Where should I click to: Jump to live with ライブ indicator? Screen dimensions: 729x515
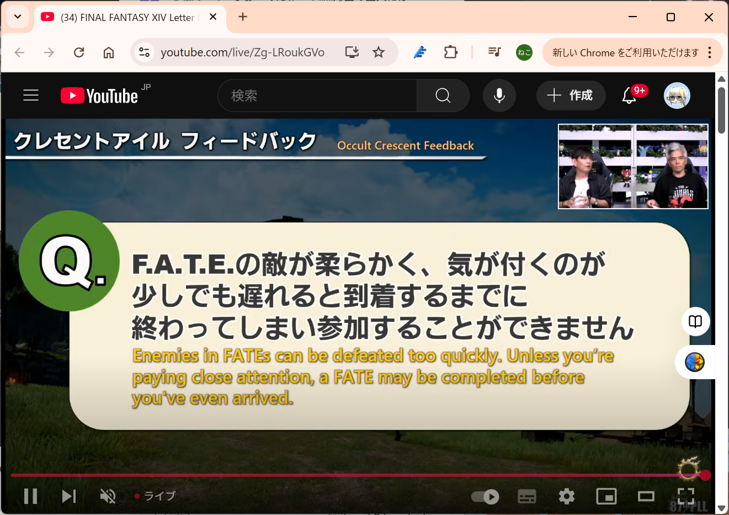(x=155, y=496)
